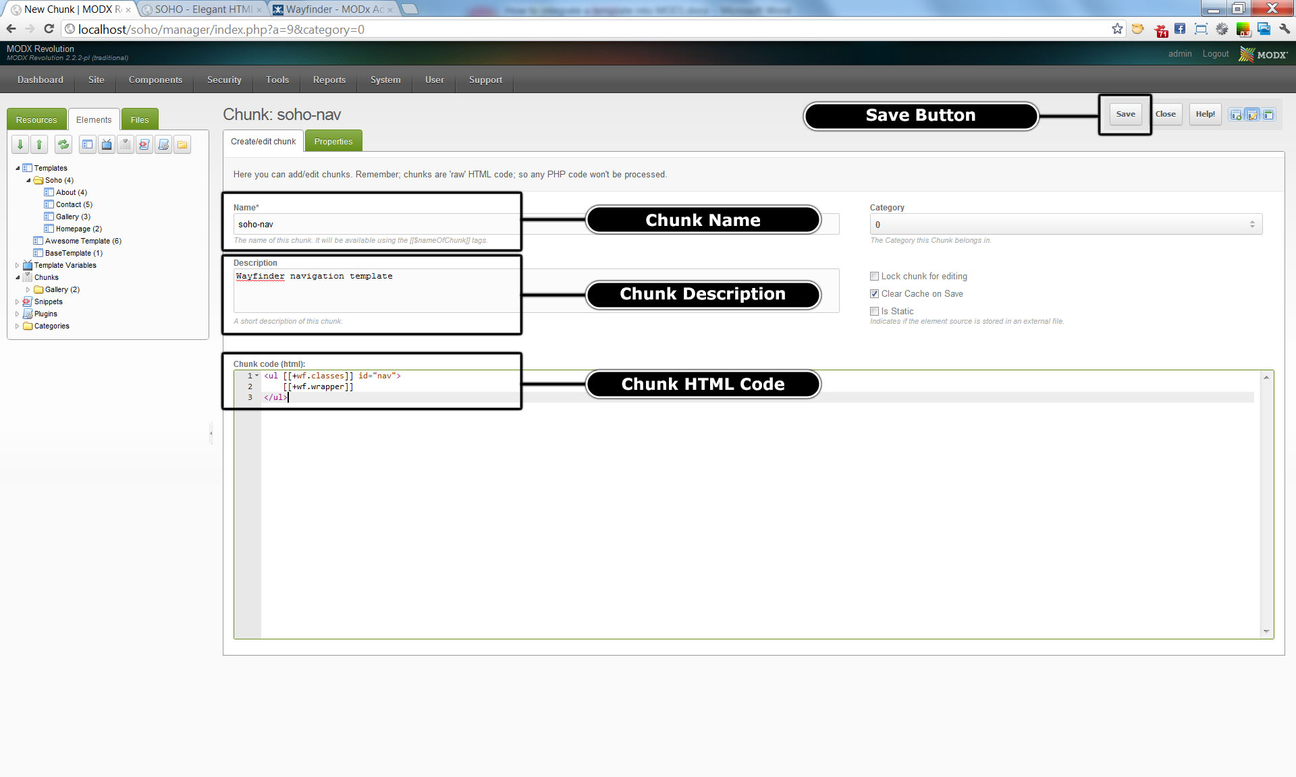Click the Facebook browser extension icon
The width and height of the screenshot is (1296, 777).
(1180, 29)
